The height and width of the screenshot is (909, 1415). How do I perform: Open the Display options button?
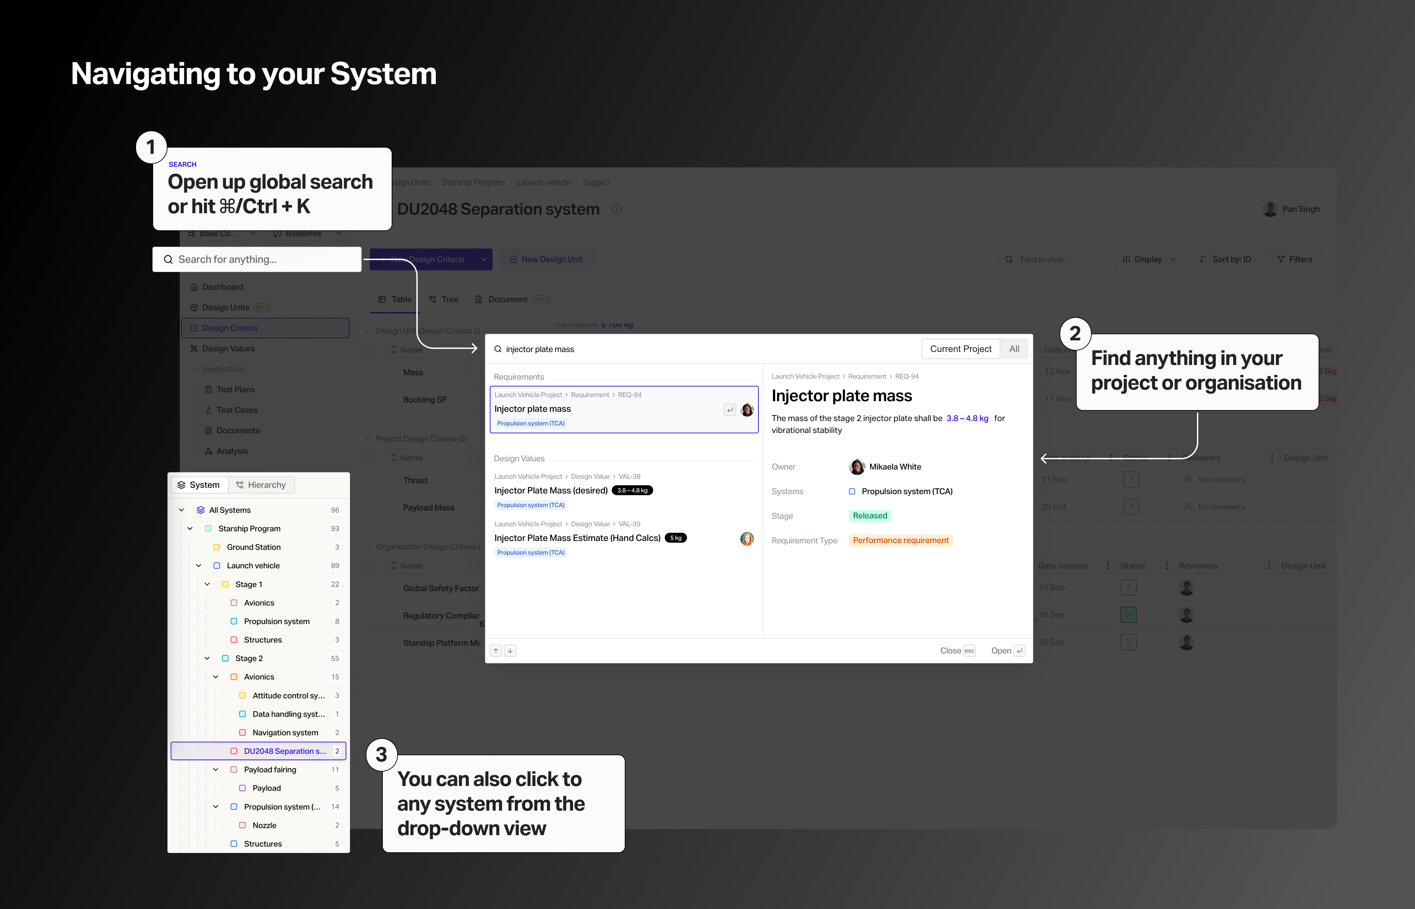point(1149,259)
